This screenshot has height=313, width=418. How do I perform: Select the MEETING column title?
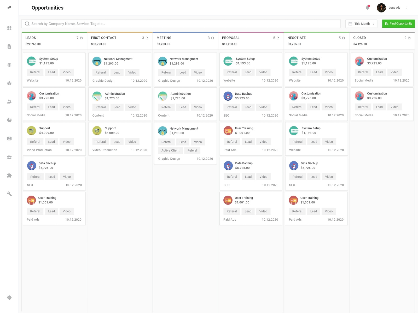164,38
